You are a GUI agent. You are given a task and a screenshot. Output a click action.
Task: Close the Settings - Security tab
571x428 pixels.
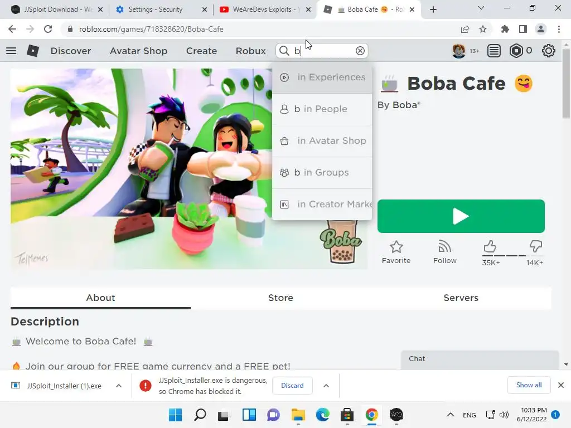tap(205, 9)
